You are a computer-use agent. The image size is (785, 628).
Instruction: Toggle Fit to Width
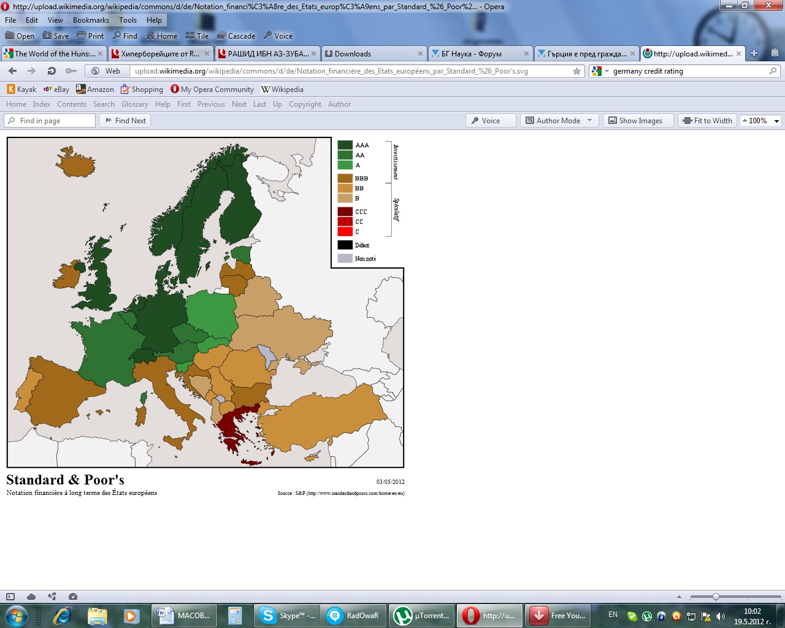click(x=707, y=121)
